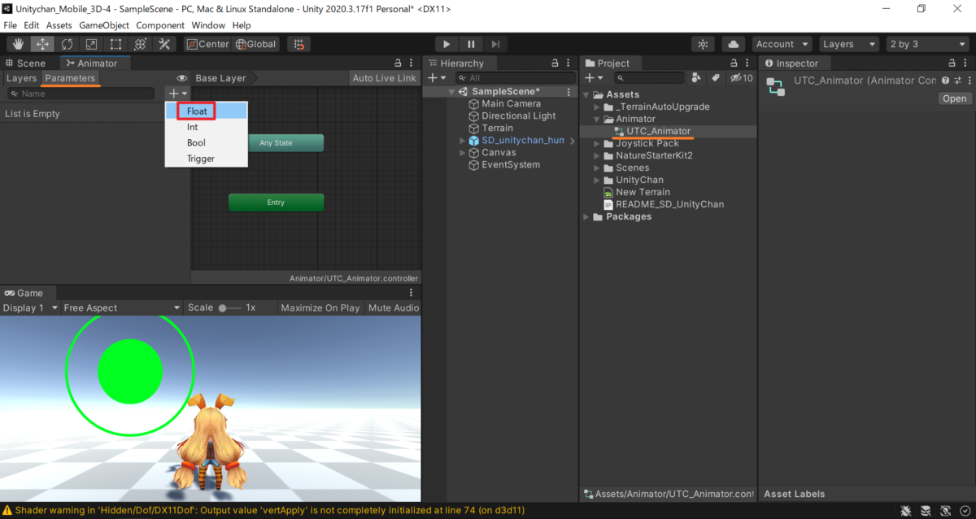Viewport: 976px width, 519px height.
Task: Toggle grid snapping icon in toolbar
Action: pyautogui.click(x=298, y=44)
